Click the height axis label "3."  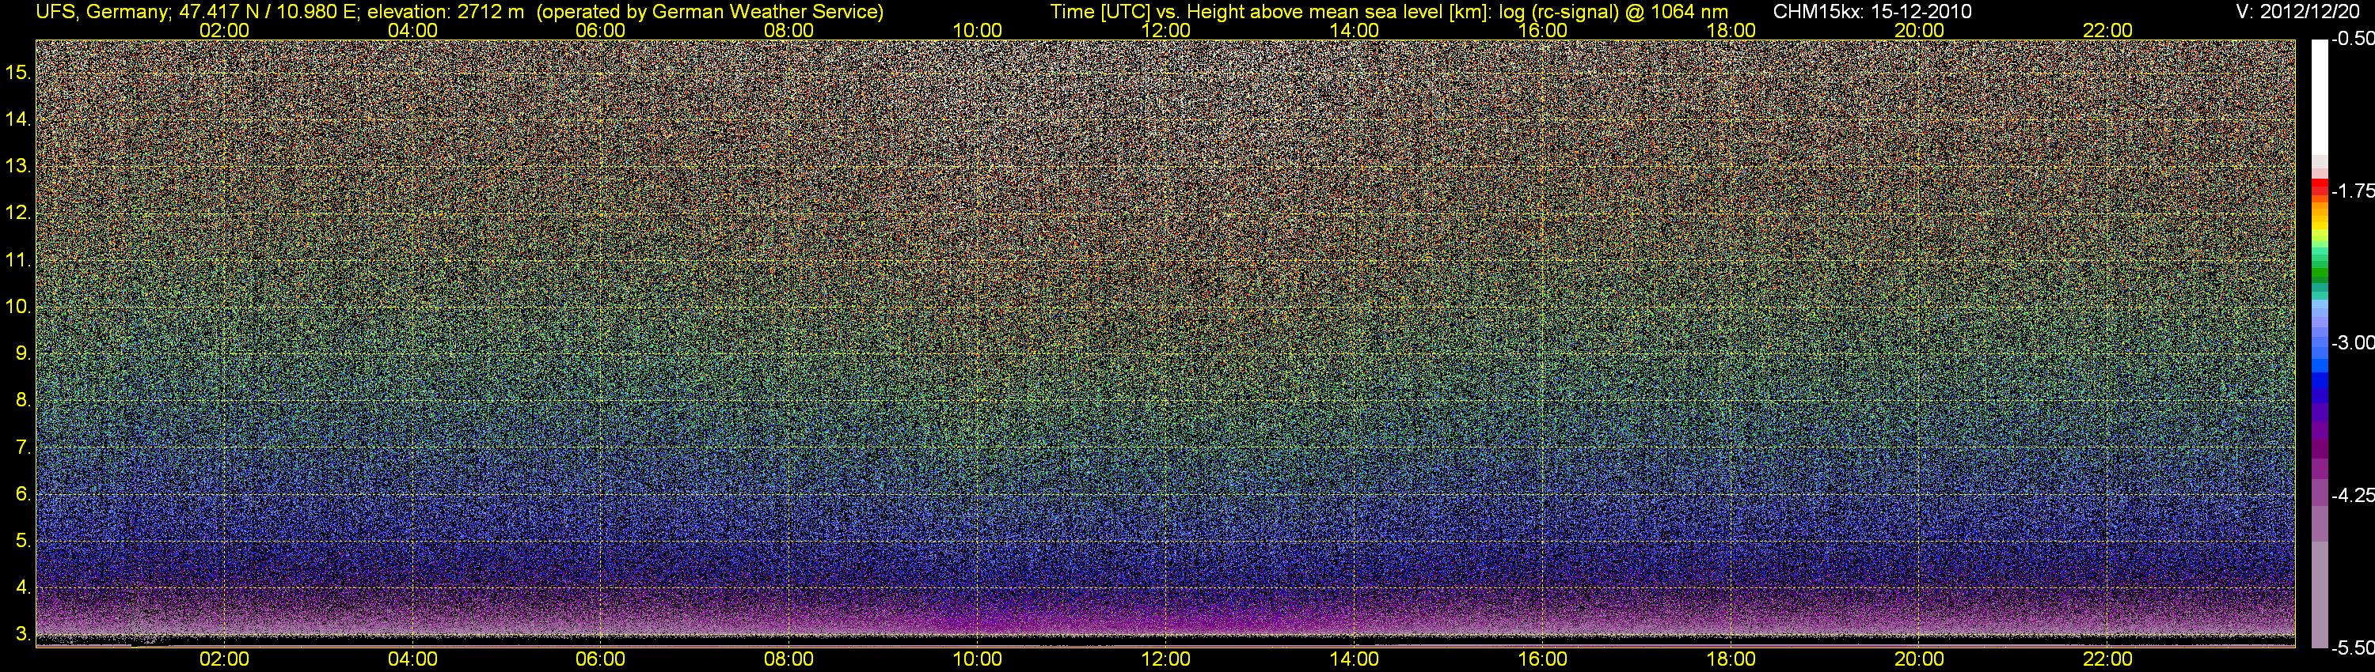tap(24, 634)
